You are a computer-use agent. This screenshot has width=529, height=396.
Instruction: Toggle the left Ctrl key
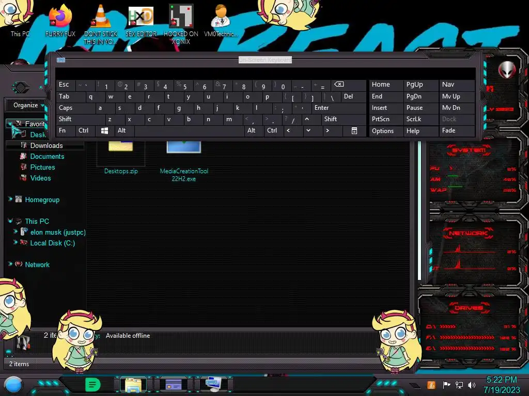pyautogui.click(x=85, y=130)
